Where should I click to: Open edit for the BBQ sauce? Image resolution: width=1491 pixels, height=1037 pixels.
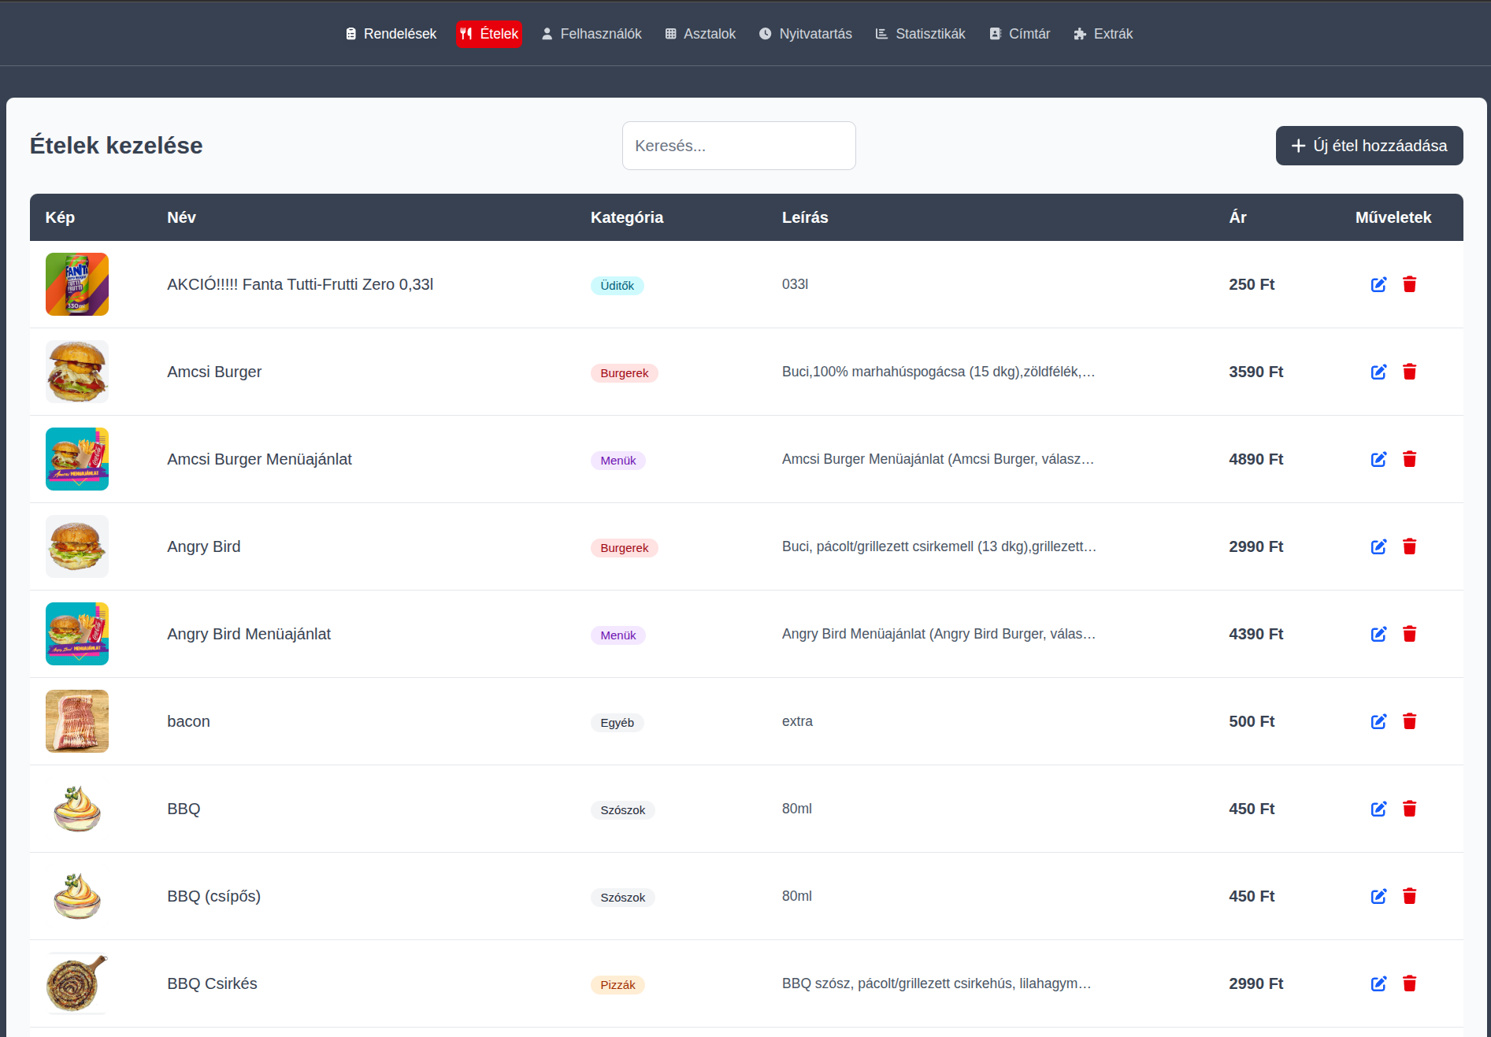click(x=1378, y=809)
